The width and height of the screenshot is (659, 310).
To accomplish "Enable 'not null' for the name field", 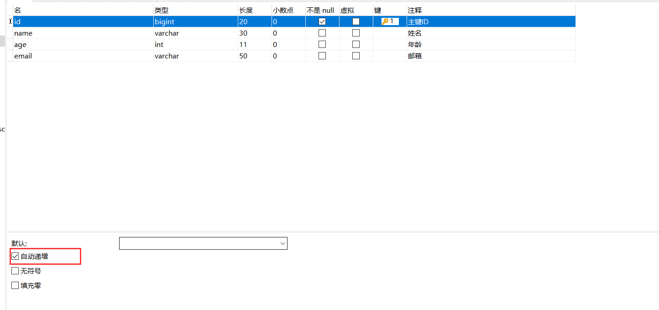I will [x=322, y=33].
